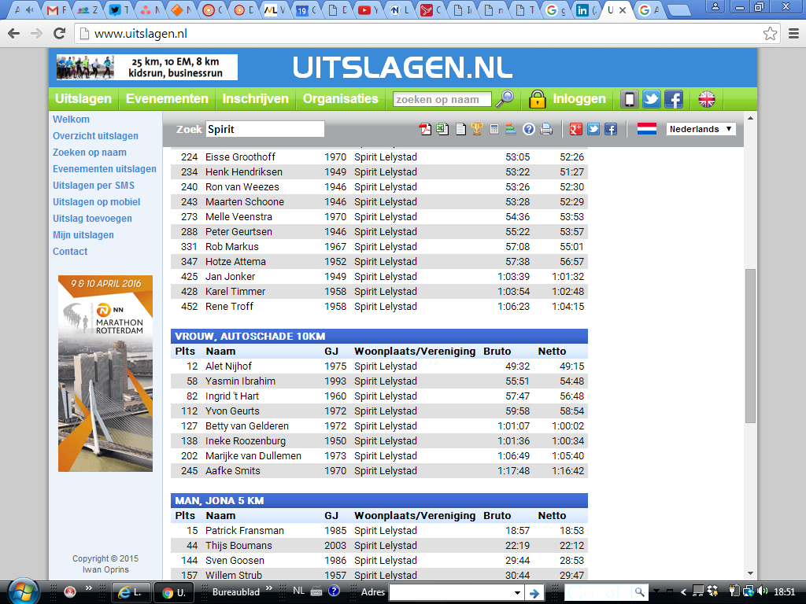
Task: Click the NN Marathon Rotterdam banner
Action: tap(105, 373)
